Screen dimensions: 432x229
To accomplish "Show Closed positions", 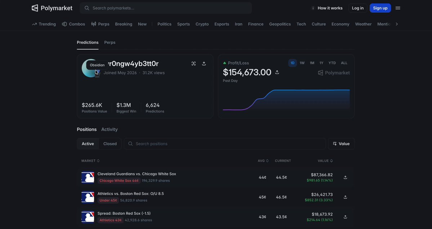I will tap(110, 144).
